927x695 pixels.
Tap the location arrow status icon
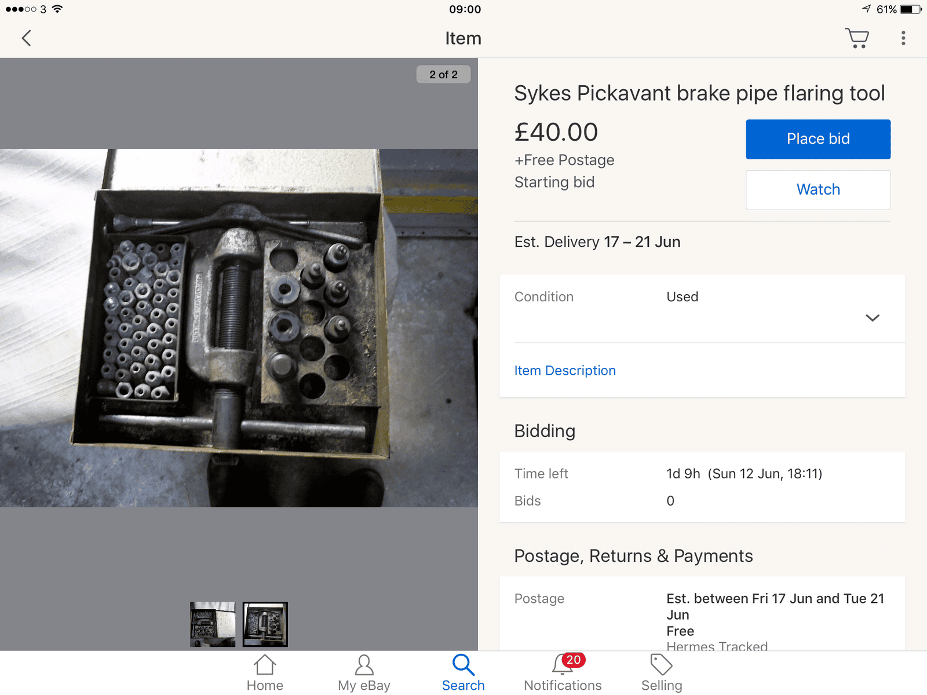(x=867, y=9)
